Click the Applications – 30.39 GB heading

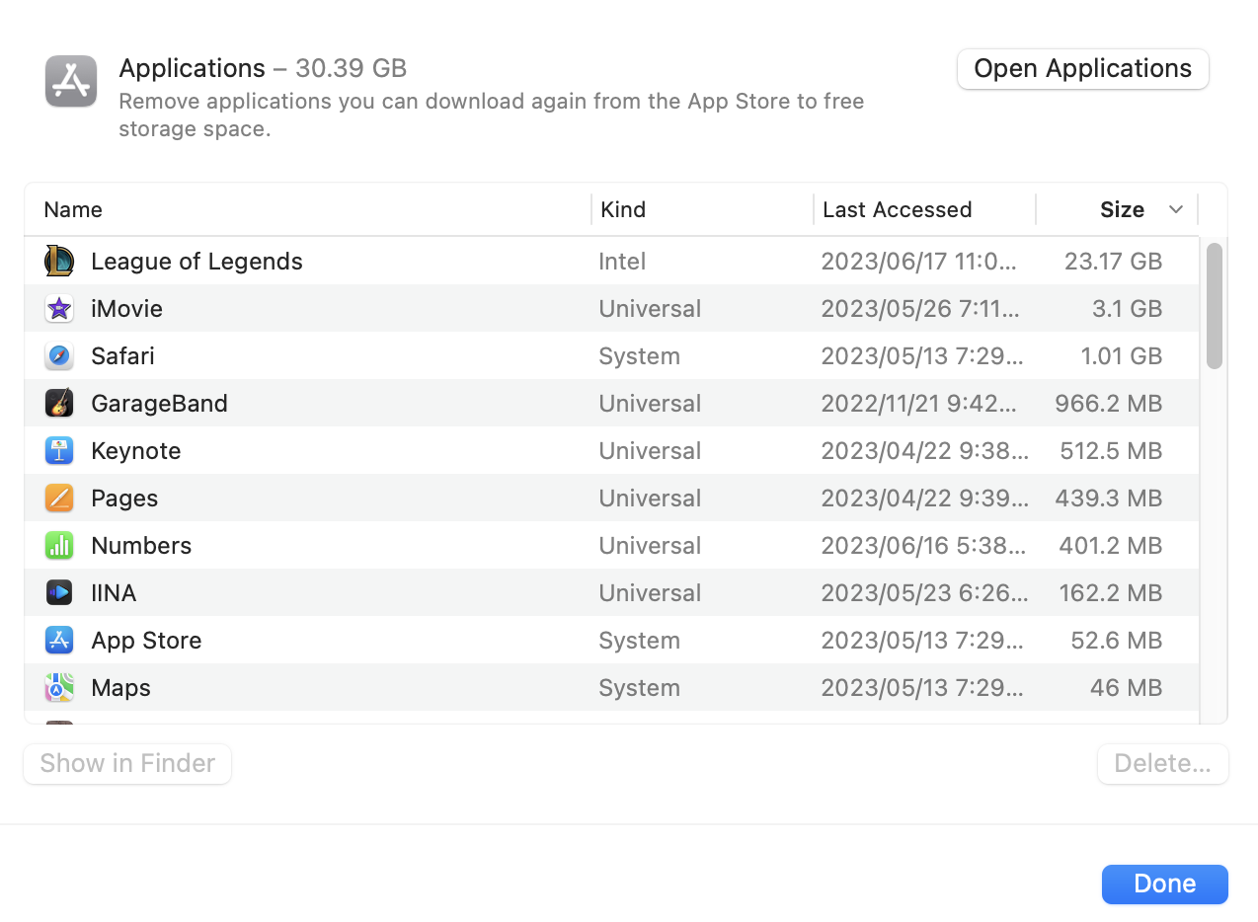coord(263,68)
